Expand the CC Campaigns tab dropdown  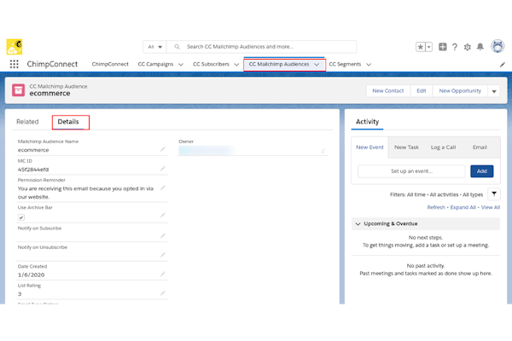180,64
